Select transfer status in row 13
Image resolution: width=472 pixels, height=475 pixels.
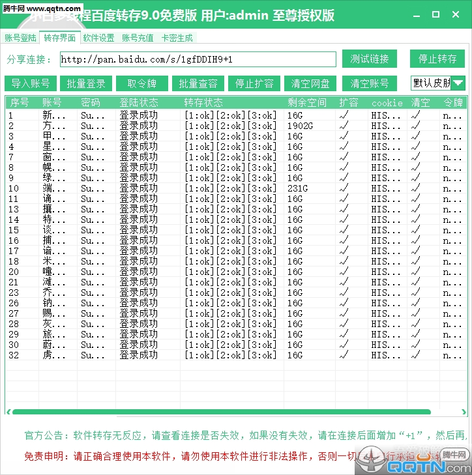click(231, 209)
